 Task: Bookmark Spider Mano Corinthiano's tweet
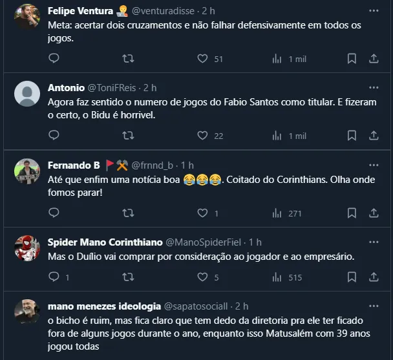coord(352,277)
